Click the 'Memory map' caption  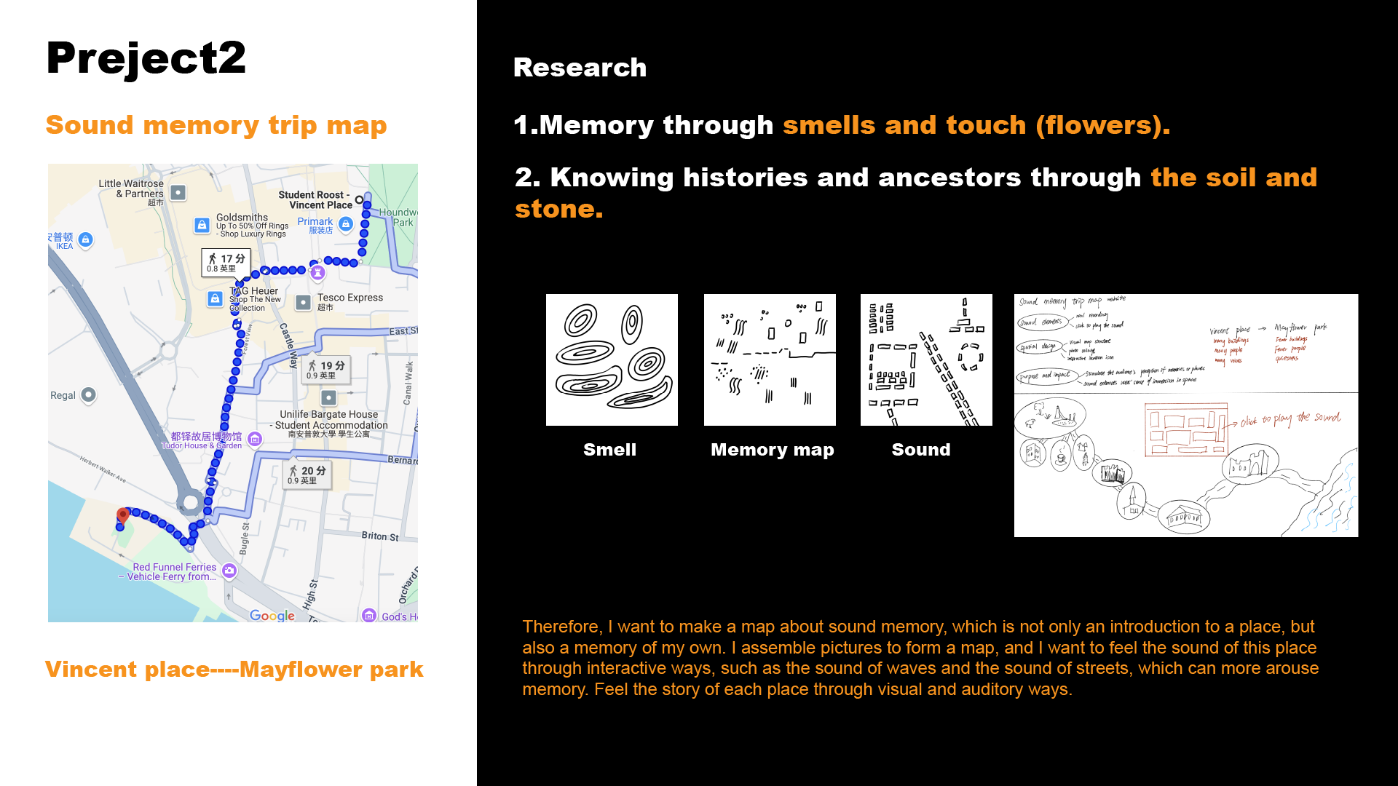[773, 450]
